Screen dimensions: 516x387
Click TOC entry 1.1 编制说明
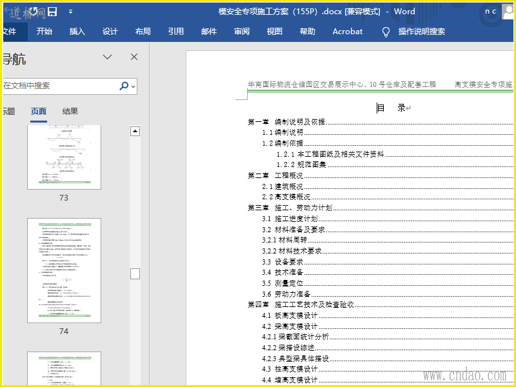pos(283,133)
